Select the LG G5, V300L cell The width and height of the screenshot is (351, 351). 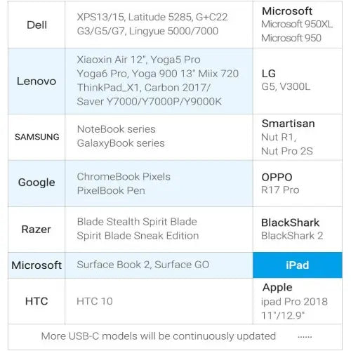pyautogui.click(x=298, y=81)
